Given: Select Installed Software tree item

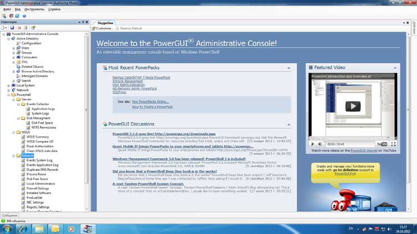Looking at the screenshot, I should [x=38, y=193].
